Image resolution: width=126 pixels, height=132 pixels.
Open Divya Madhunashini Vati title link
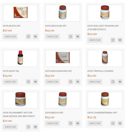coord(58,71)
